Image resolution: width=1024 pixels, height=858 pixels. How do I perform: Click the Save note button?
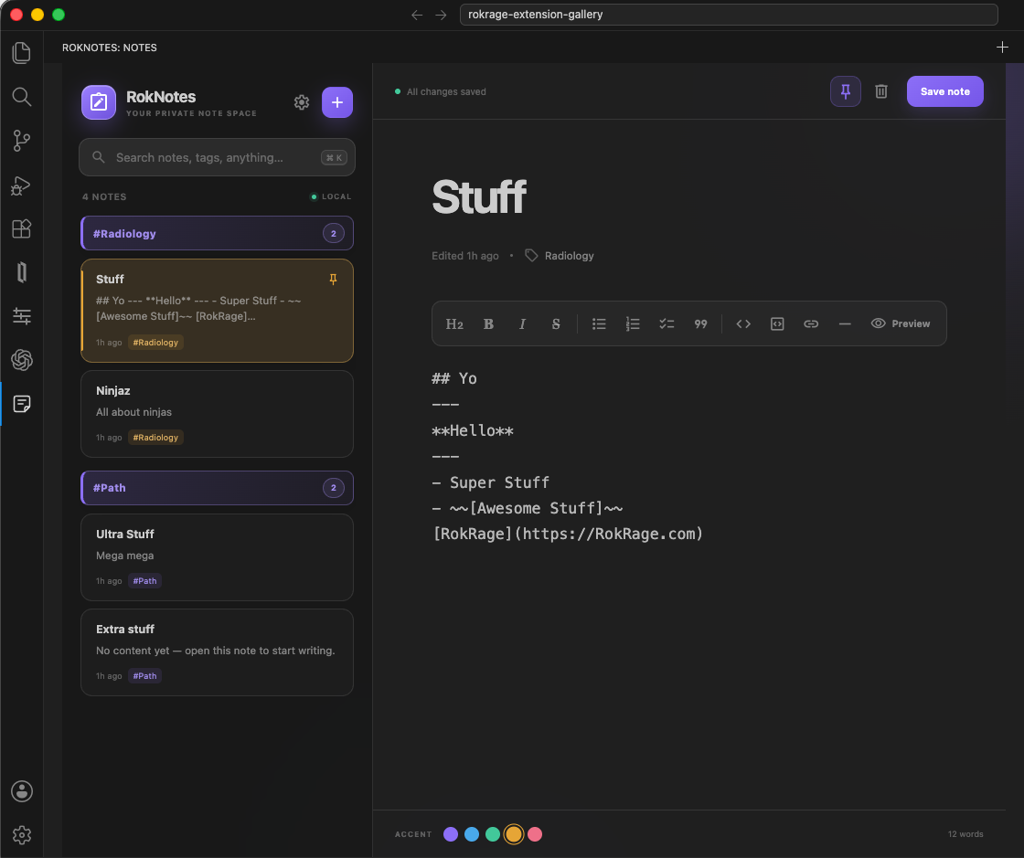coord(945,91)
